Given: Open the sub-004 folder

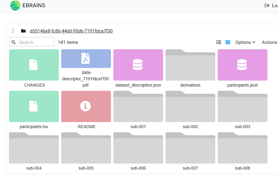Looking at the screenshot, I should (x=34, y=148).
